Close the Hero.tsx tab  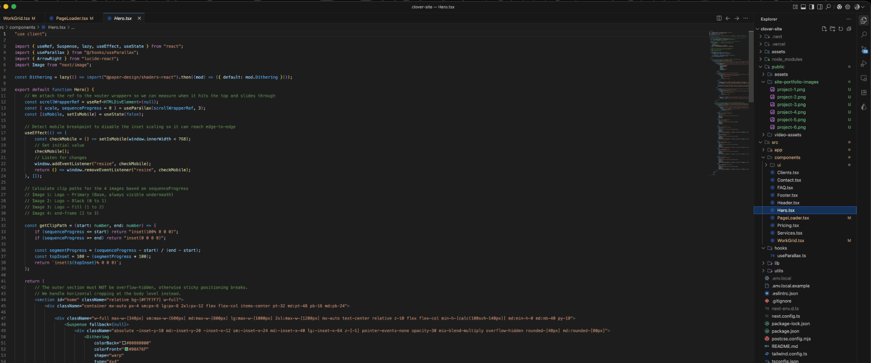[x=139, y=19]
